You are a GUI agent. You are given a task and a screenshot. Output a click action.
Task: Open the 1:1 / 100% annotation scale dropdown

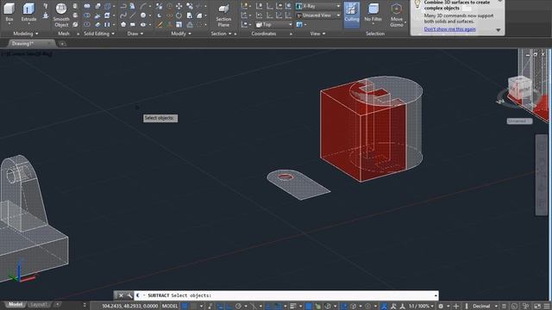[421, 307]
